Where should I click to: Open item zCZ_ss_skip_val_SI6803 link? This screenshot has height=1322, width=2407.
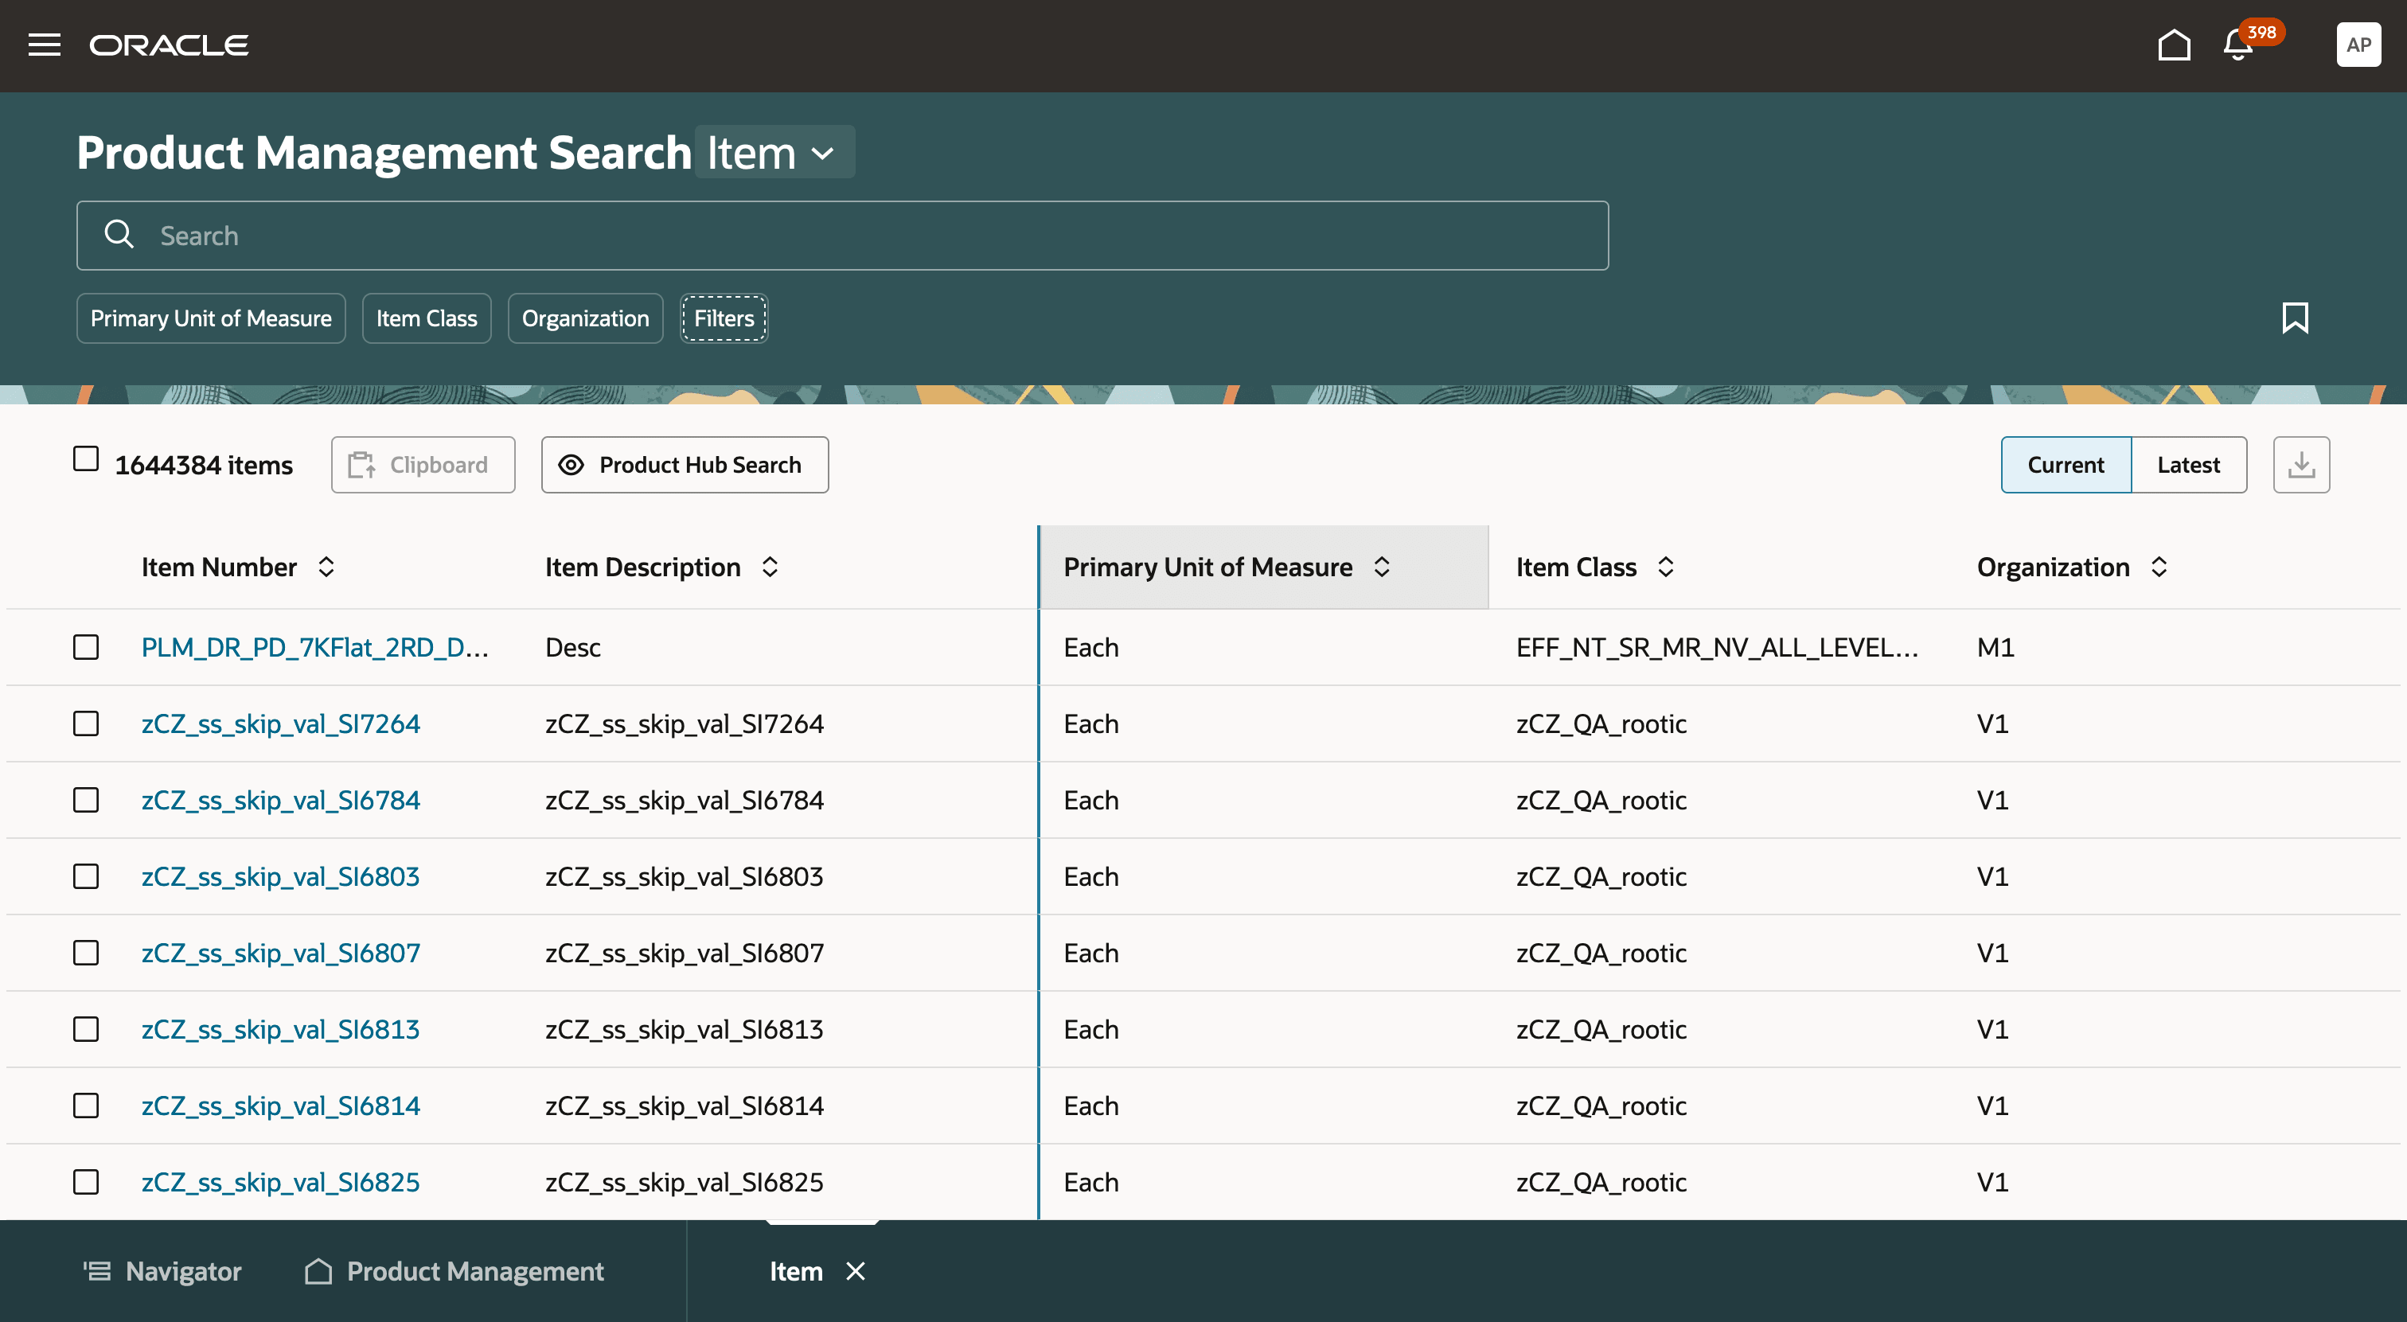pyautogui.click(x=280, y=875)
